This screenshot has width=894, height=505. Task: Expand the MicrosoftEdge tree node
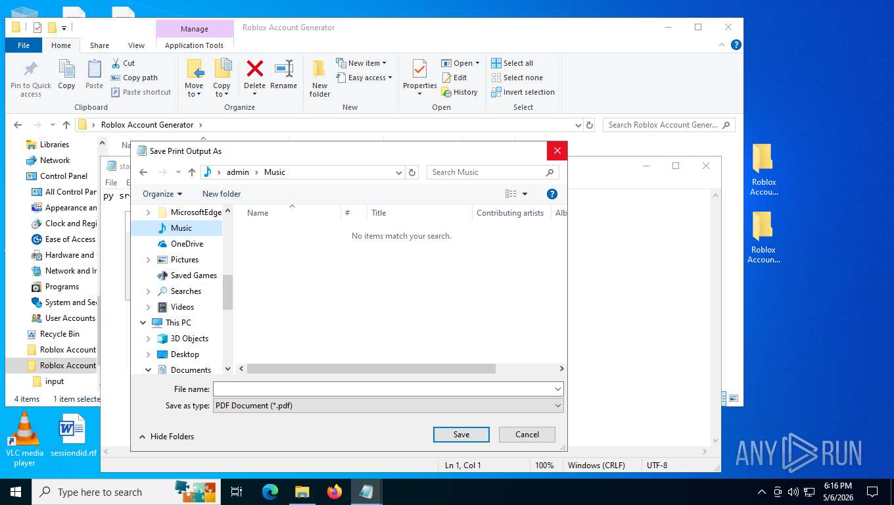[x=148, y=212]
